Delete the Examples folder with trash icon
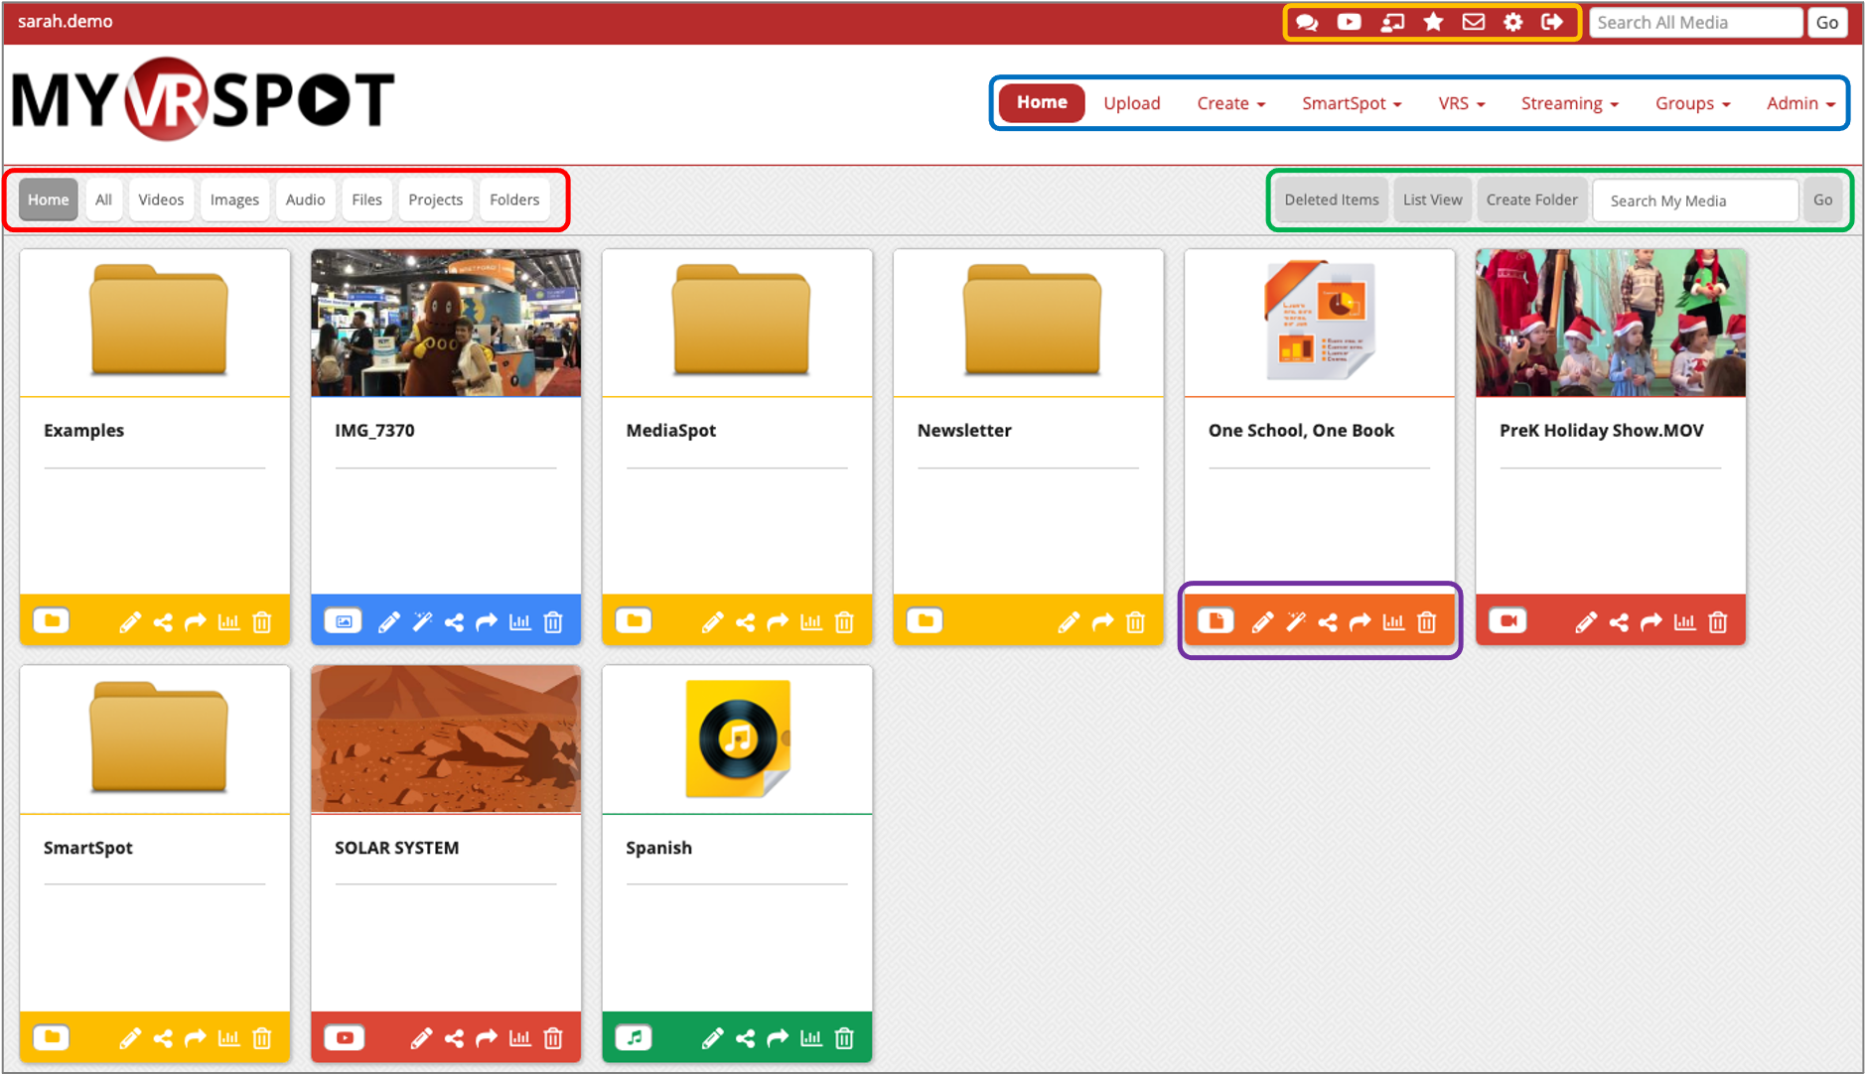This screenshot has height=1075, width=1866. [262, 622]
